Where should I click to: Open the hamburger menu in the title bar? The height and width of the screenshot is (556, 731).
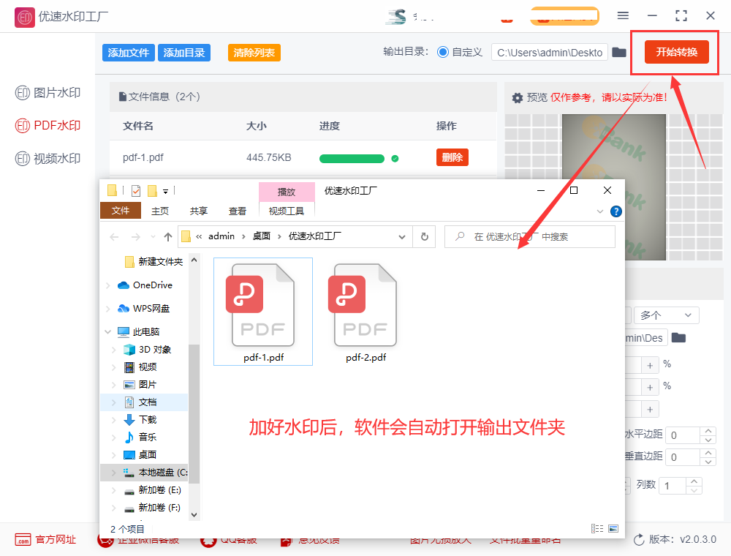pos(623,16)
